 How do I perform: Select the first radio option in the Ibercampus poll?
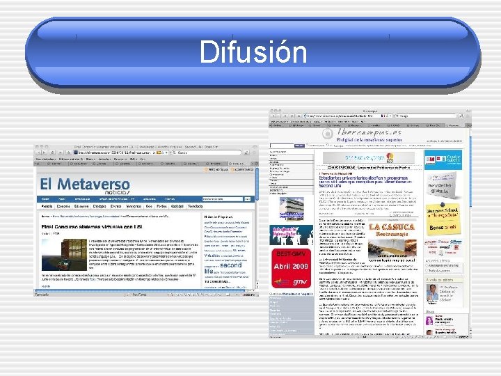[x=427, y=266]
